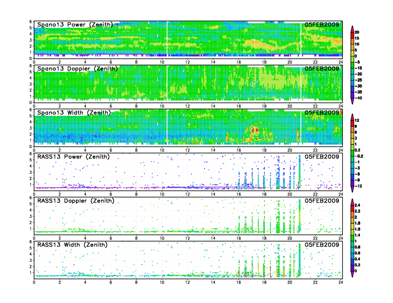Click the purple arrow tip below top colorbar
The image size is (393, 303).
click(352, 101)
